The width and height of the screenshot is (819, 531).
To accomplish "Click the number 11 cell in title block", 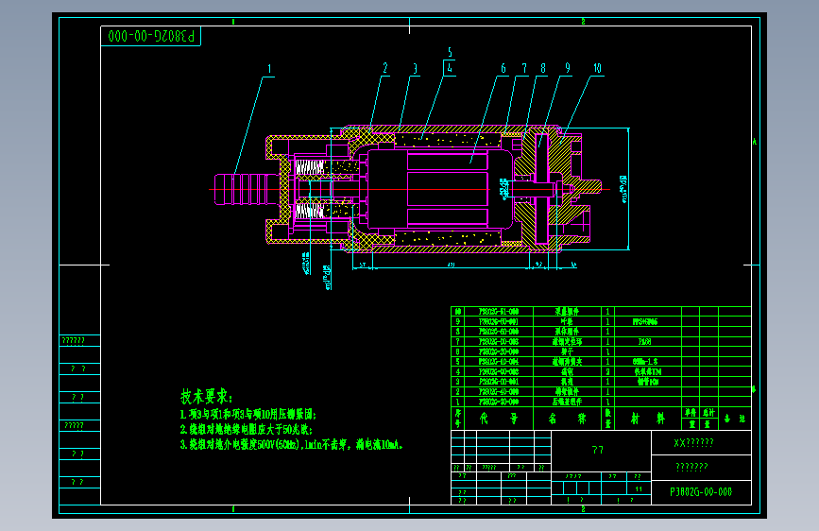I will coord(639,489).
